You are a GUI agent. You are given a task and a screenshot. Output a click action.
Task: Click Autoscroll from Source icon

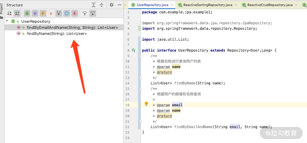[93, 13]
